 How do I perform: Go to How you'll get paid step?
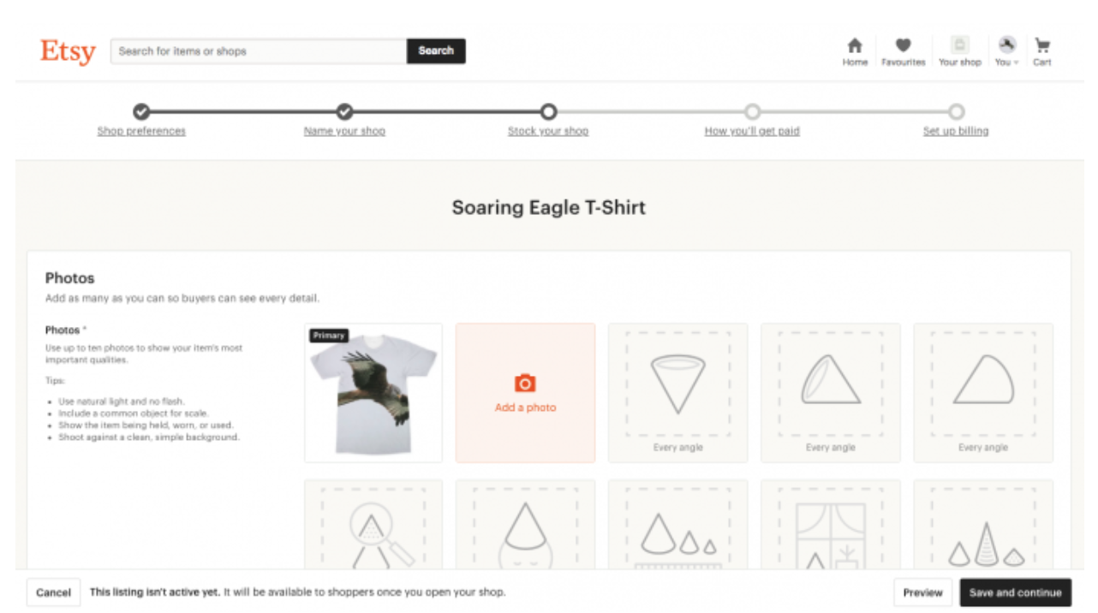coord(752,131)
